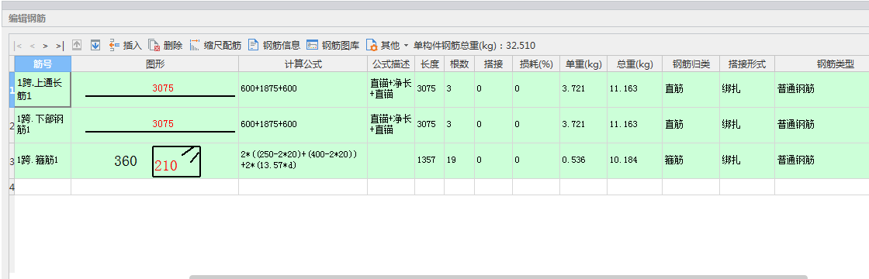The width and height of the screenshot is (869, 279).
Task: Click the 图形 column header
Action: (155, 64)
